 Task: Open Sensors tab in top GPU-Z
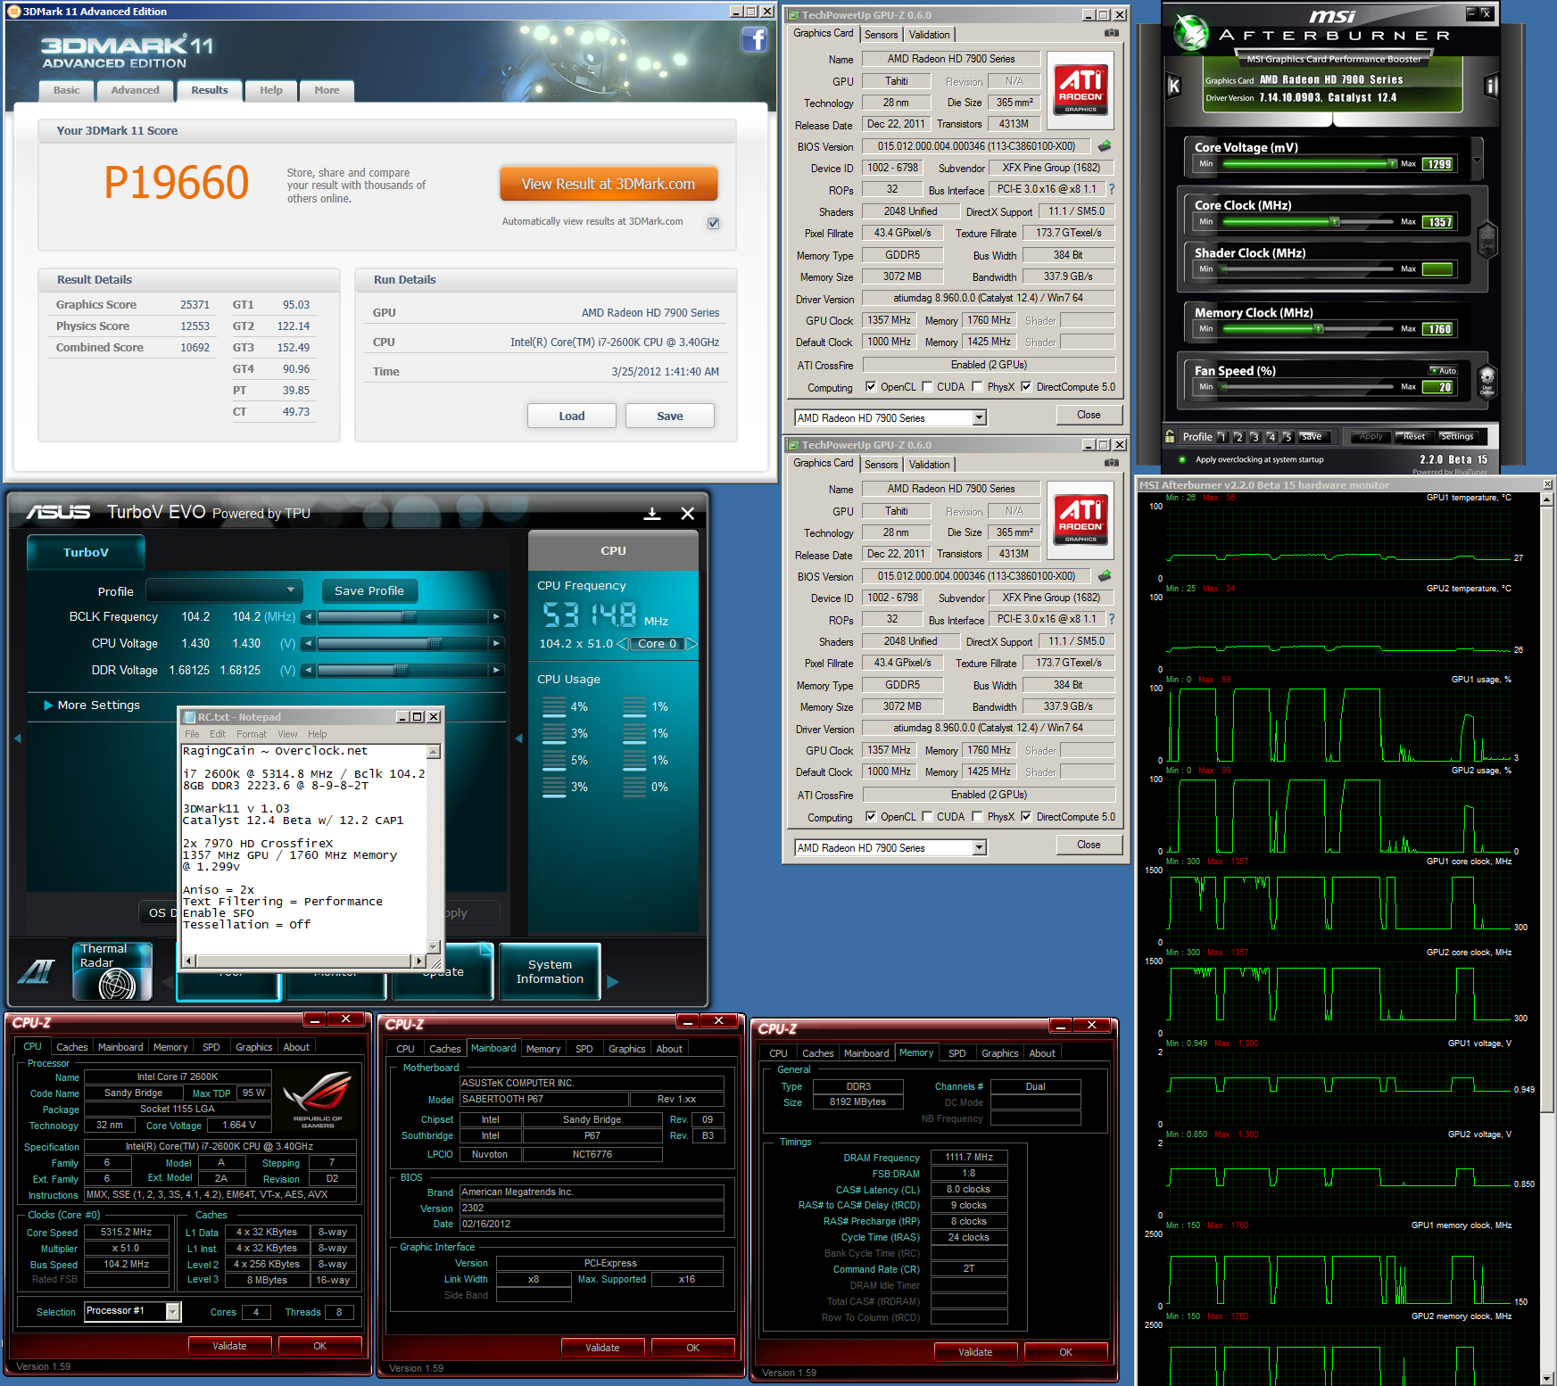(882, 35)
